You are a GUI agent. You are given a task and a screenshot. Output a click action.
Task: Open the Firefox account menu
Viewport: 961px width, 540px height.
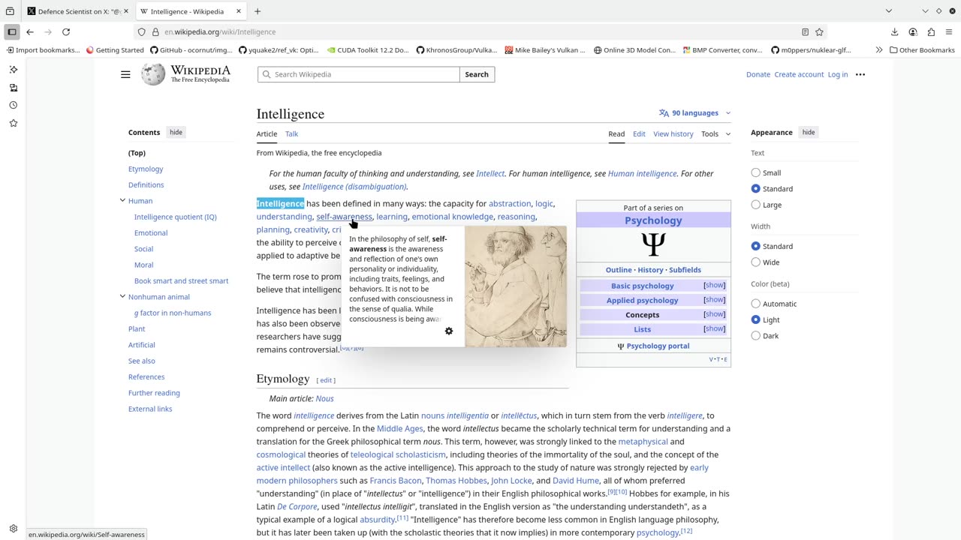913,32
